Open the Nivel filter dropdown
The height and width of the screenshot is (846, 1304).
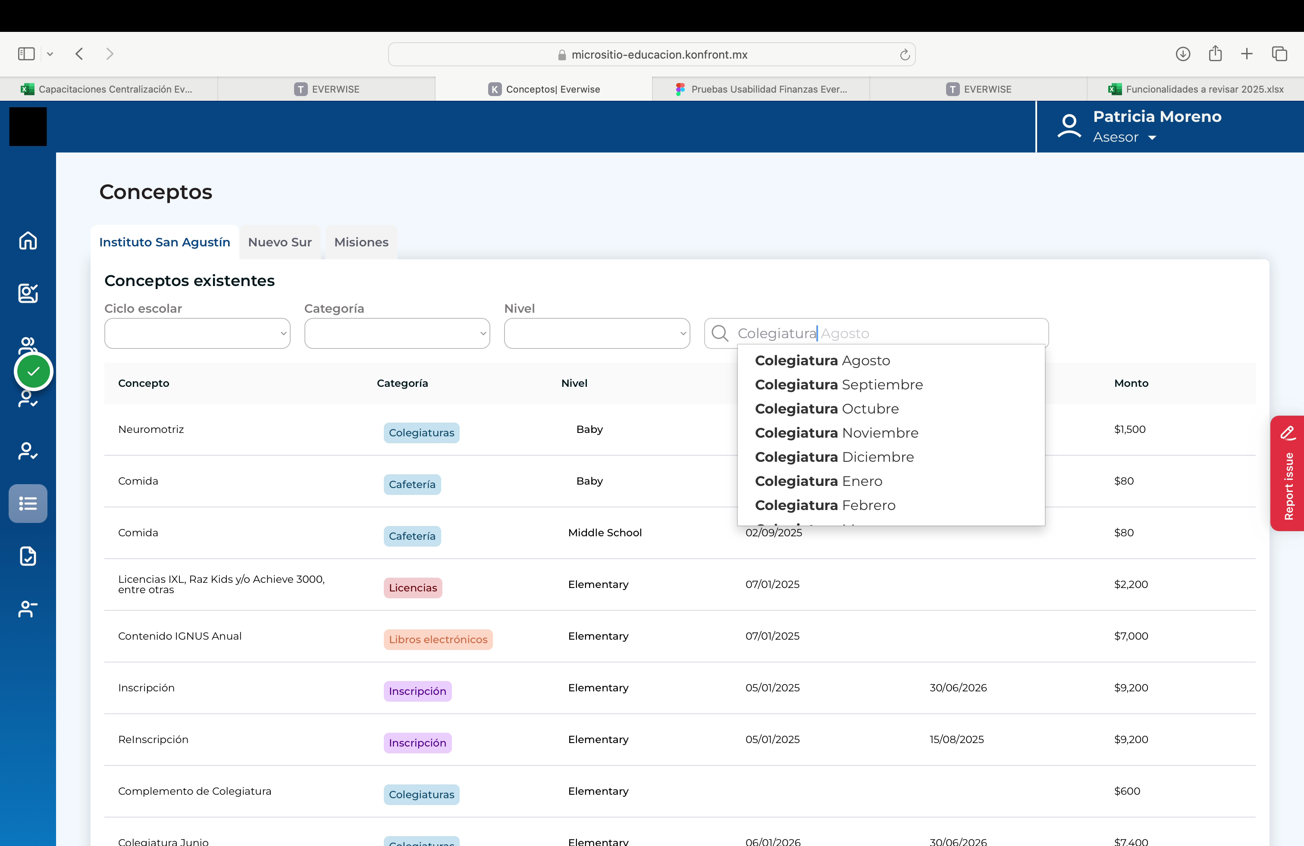click(x=597, y=333)
